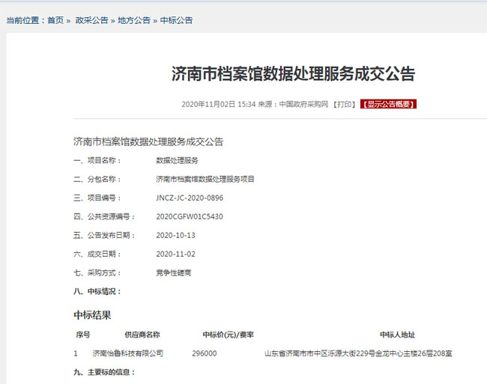Click the label 五、公告发布日期：
487x384 pixels.
pos(104,236)
